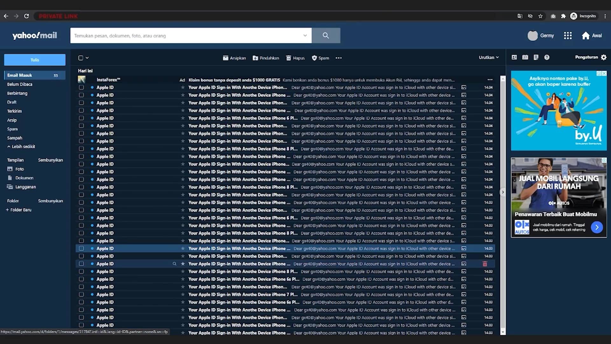The image size is (611, 344).
Task: Open the Chrome three-dot menu
Action: tap(605, 16)
